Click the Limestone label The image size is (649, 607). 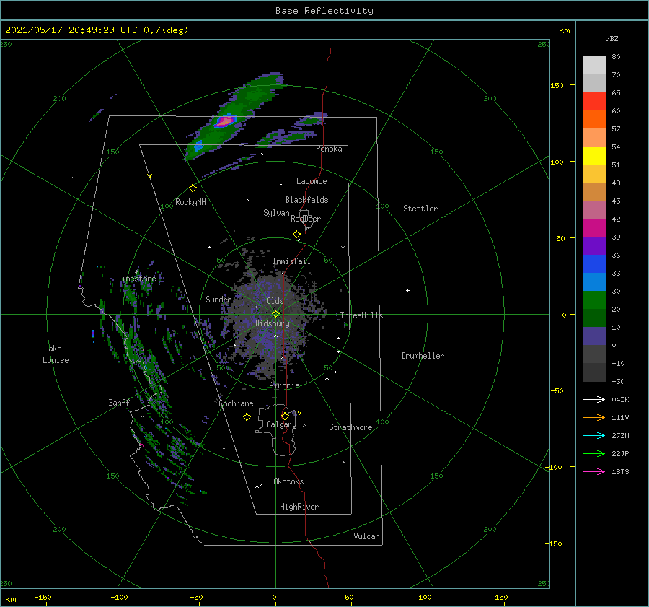point(136,279)
